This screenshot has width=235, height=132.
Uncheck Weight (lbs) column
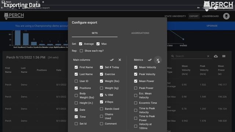101,81
